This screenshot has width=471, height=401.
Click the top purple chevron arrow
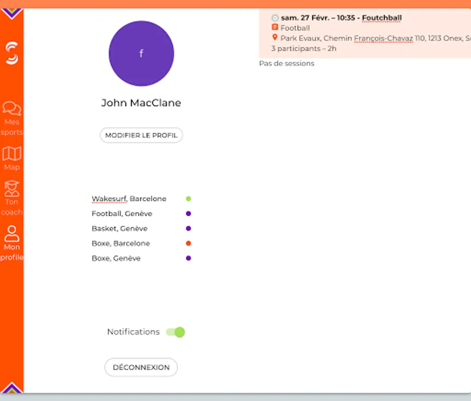pos(12,14)
